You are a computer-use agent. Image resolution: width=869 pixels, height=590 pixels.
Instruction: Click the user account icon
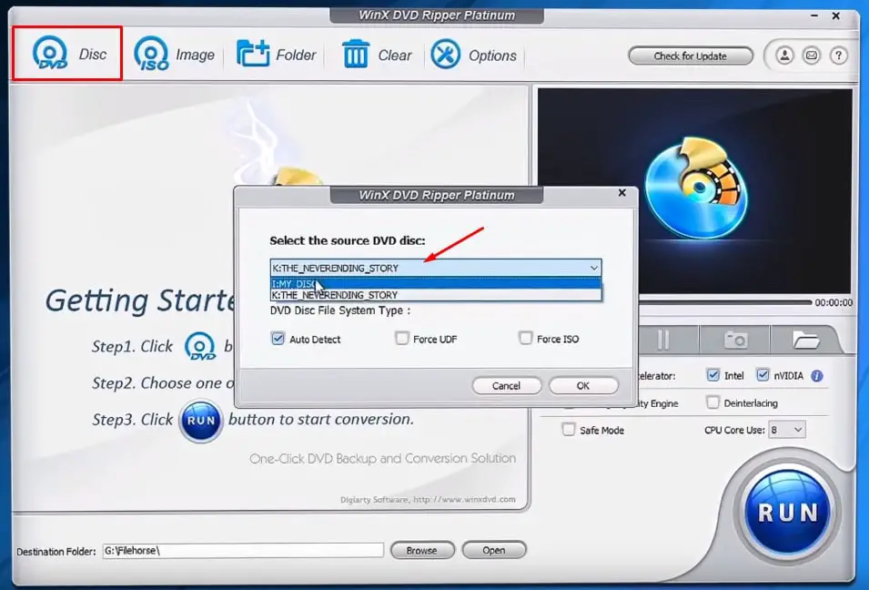tap(784, 56)
